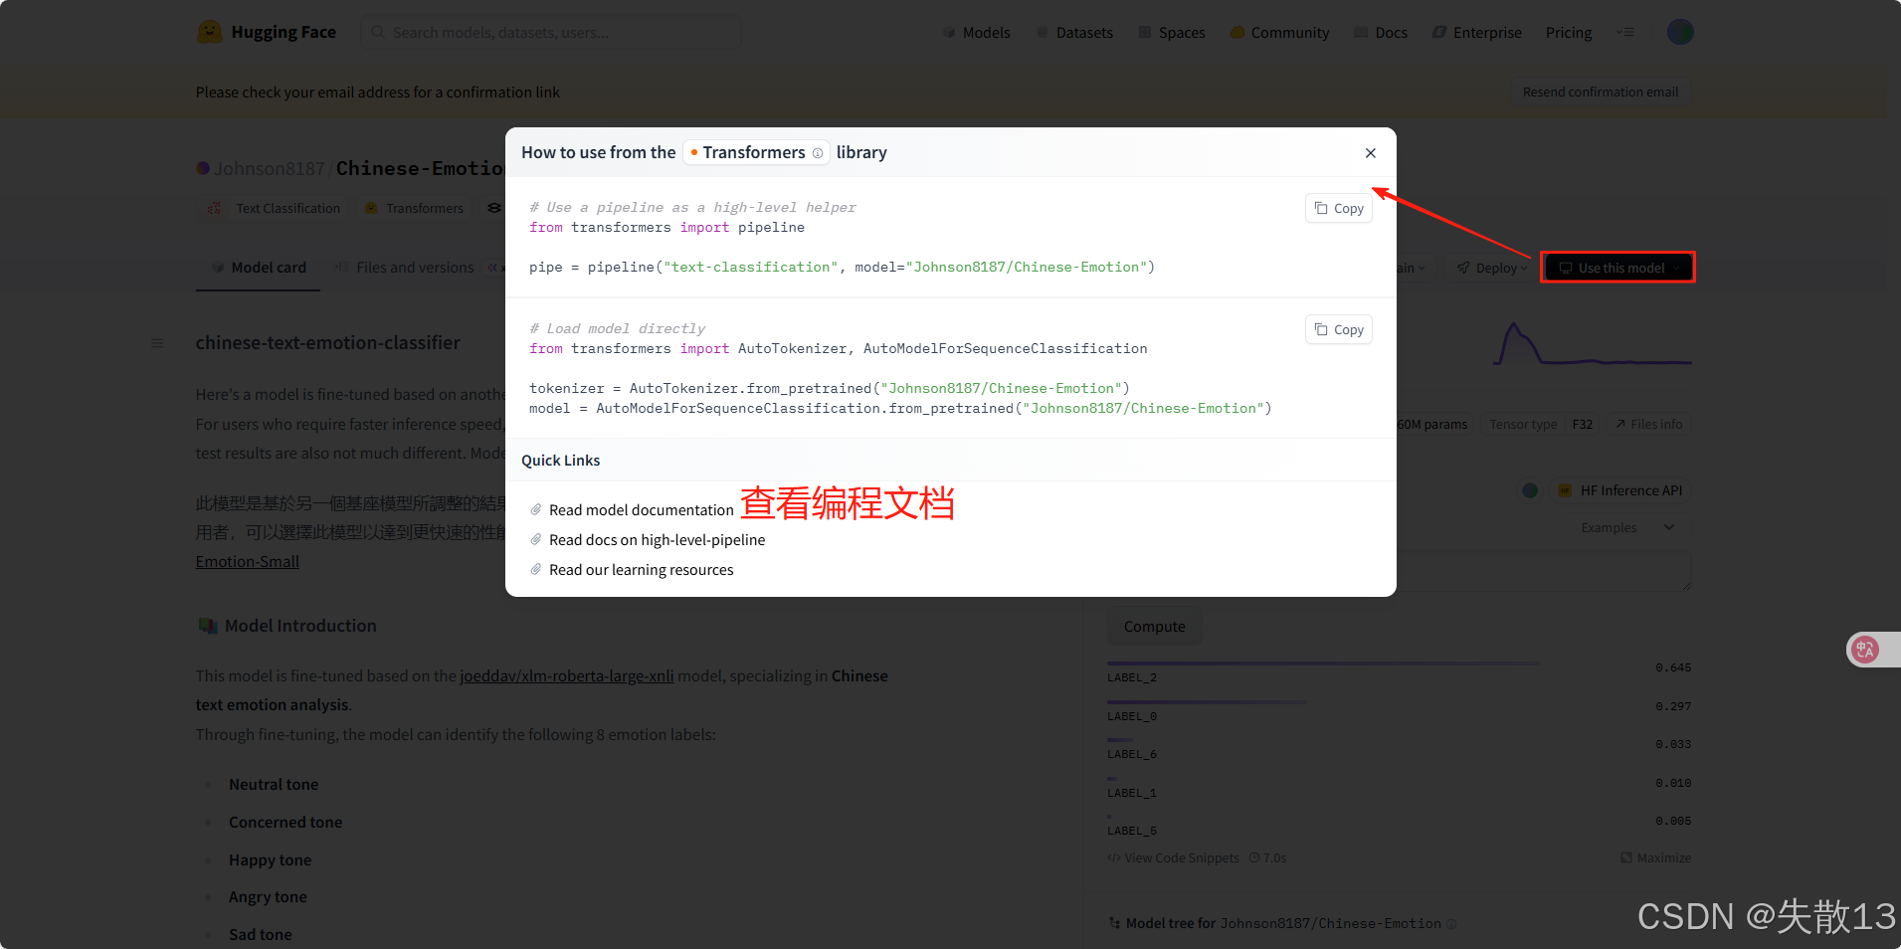This screenshot has width=1901, height=949.
Task: Click the search magnifier icon in header
Action: click(378, 32)
